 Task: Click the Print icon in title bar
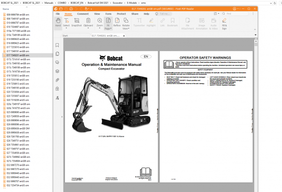[x=71, y=8]
